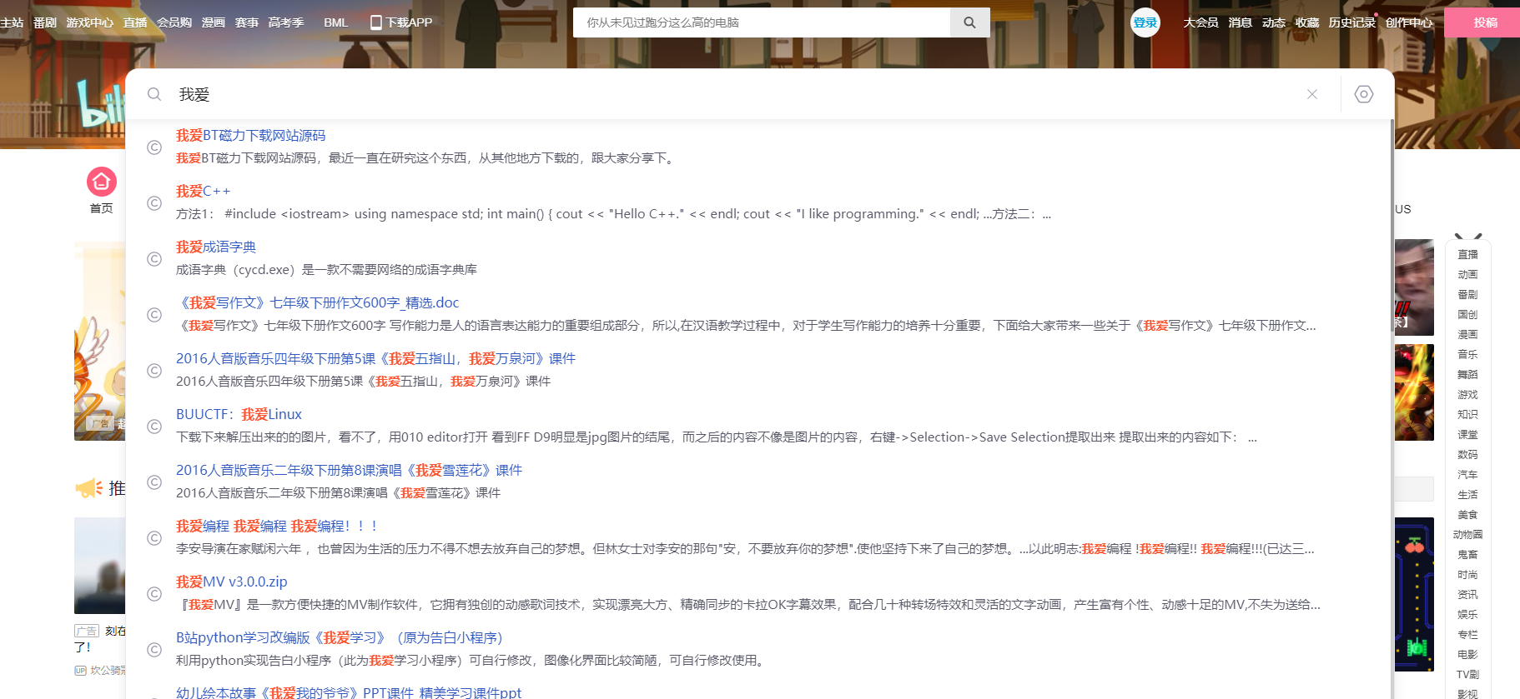Click the pink 首页 home icon
The height and width of the screenshot is (699, 1520).
pos(102,182)
